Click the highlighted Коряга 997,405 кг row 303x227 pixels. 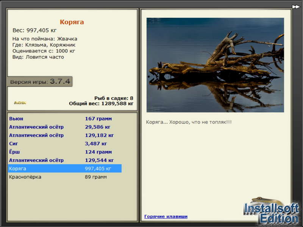65,168
